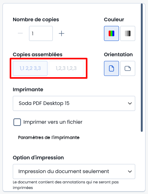Image resolution: width=148 pixels, height=194 pixels.
Task: Select grayscale printing icon
Action: (x=128, y=33)
